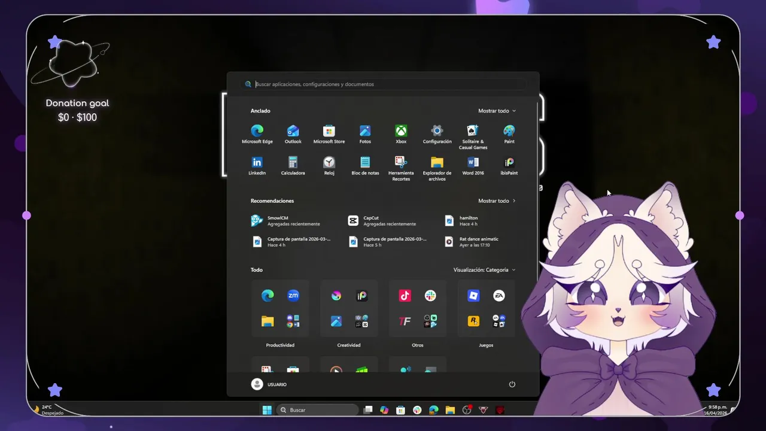Open Captura de pantalla from Hace 4 h
The width and height of the screenshot is (766, 431).
pyautogui.click(x=292, y=242)
